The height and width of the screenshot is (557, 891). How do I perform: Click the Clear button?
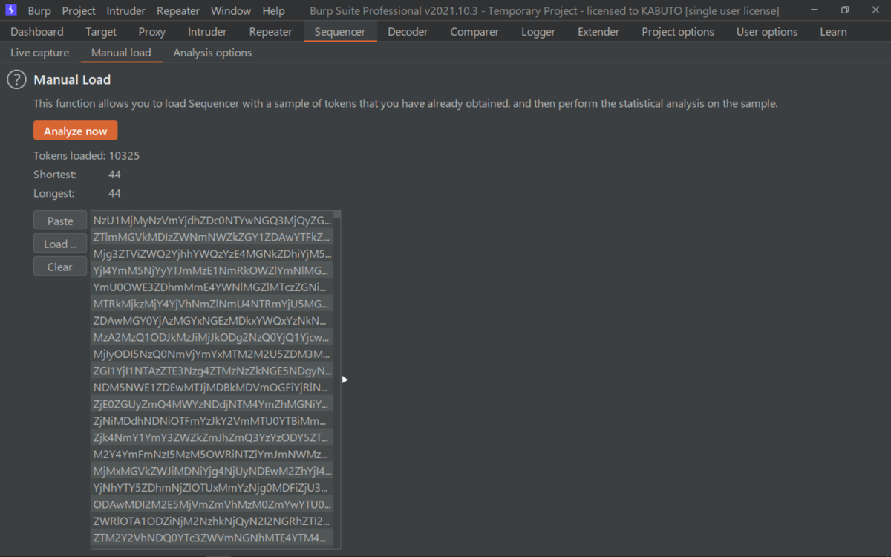coord(60,267)
